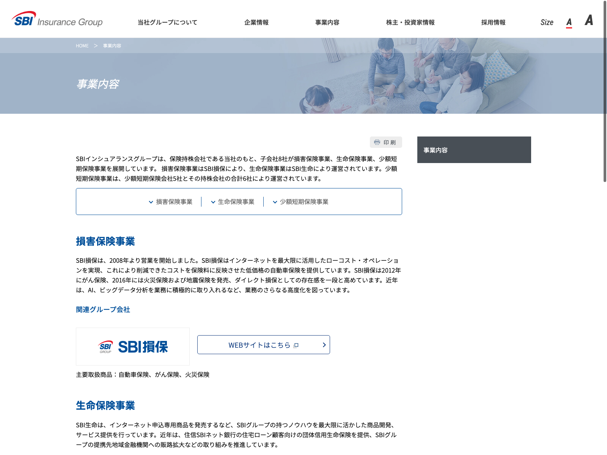Select the small text size A
This screenshot has height=455, width=607.
click(569, 22)
